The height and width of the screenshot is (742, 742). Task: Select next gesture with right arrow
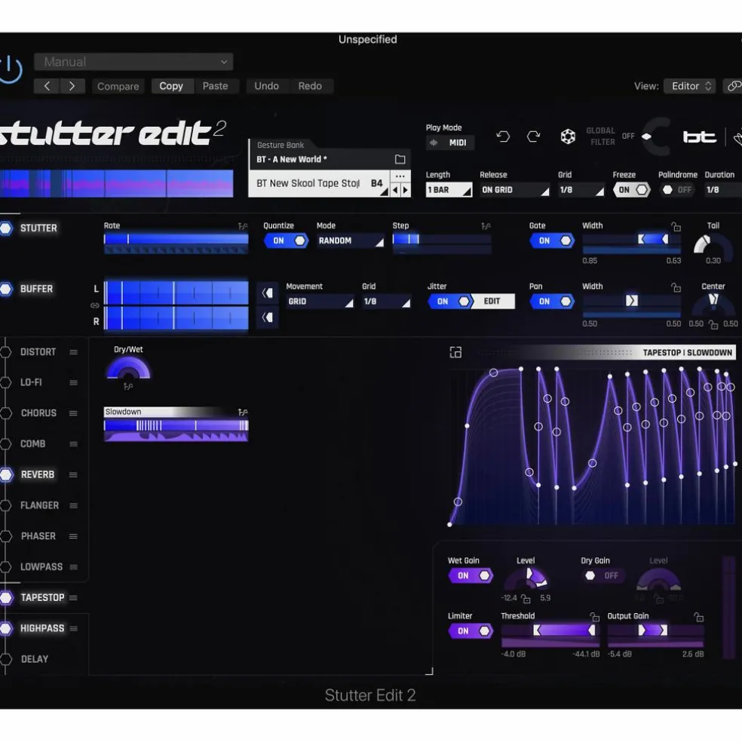[x=406, y=190]
